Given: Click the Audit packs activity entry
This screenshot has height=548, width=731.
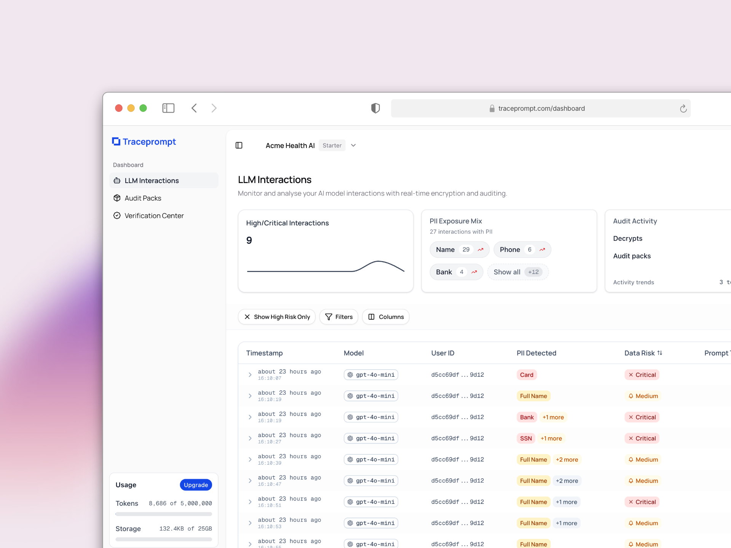Looking at the screenshot, I should (632, 256).
